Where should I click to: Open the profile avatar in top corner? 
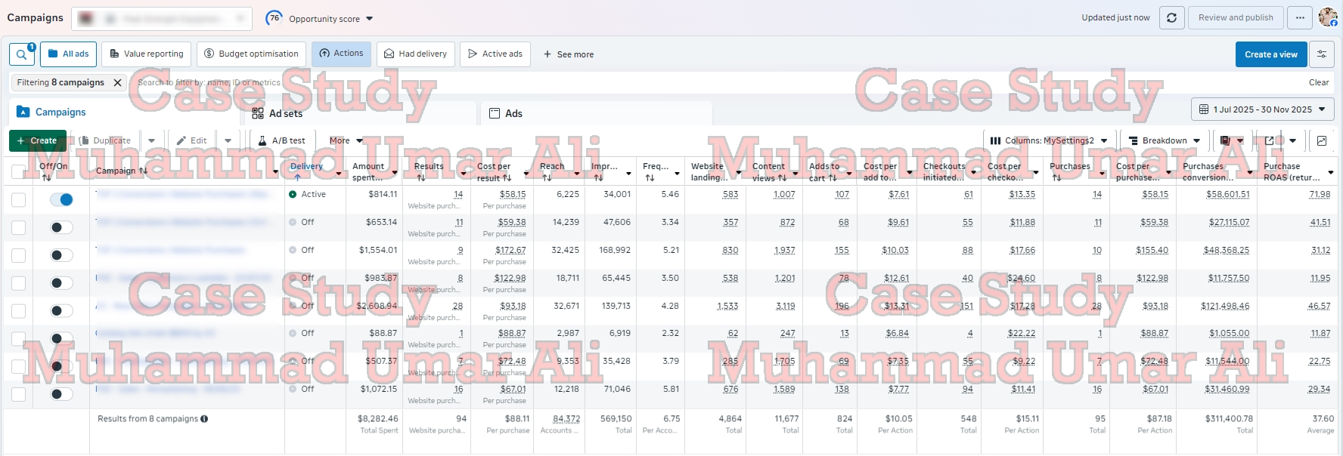point(1327,17)
